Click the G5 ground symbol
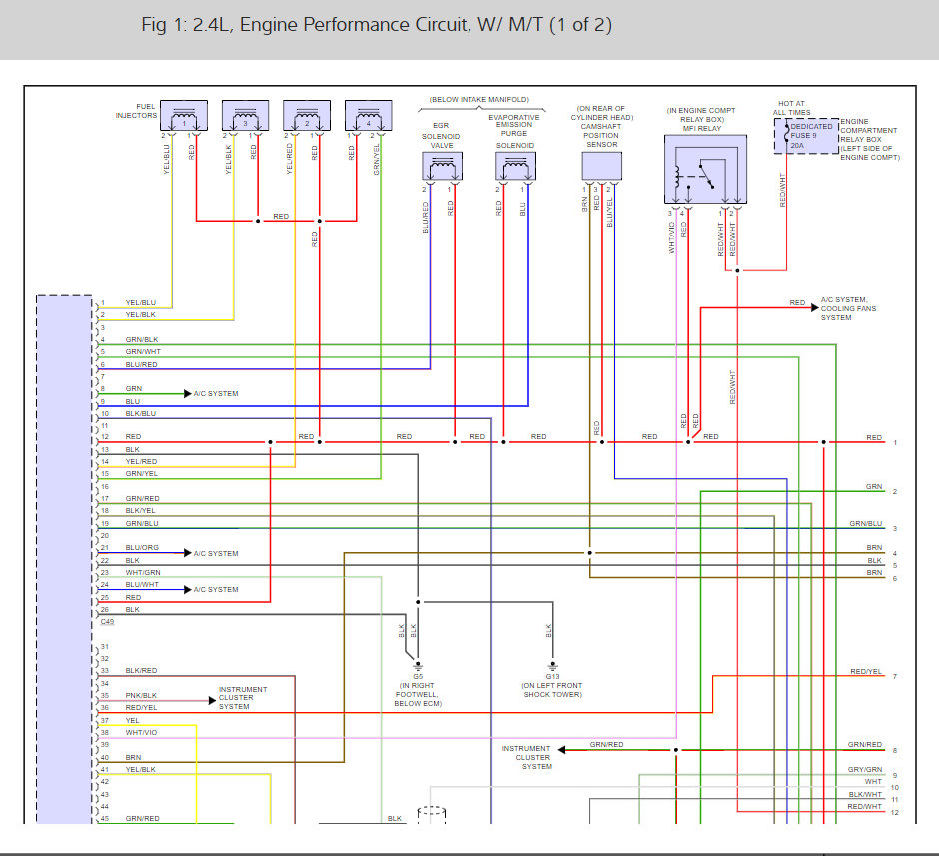Viewport: 939px width, 856px height. click(x=418, y=665)
